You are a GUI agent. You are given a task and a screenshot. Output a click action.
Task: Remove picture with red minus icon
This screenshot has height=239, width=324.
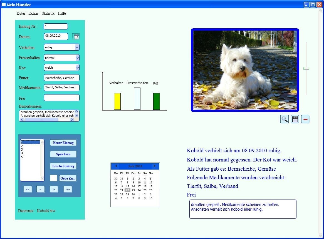305,119
